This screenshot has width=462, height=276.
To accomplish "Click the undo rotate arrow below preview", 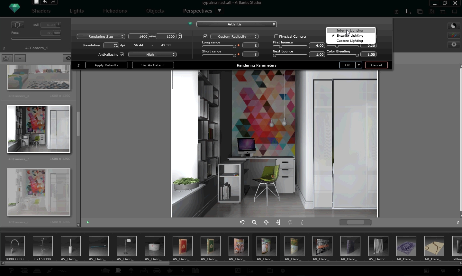I will [x=242, y=222].
